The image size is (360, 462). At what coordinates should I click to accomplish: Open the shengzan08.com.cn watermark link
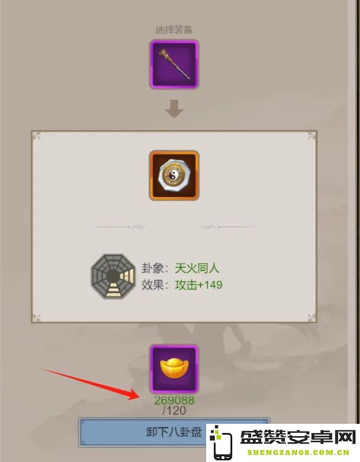[298, 453]
